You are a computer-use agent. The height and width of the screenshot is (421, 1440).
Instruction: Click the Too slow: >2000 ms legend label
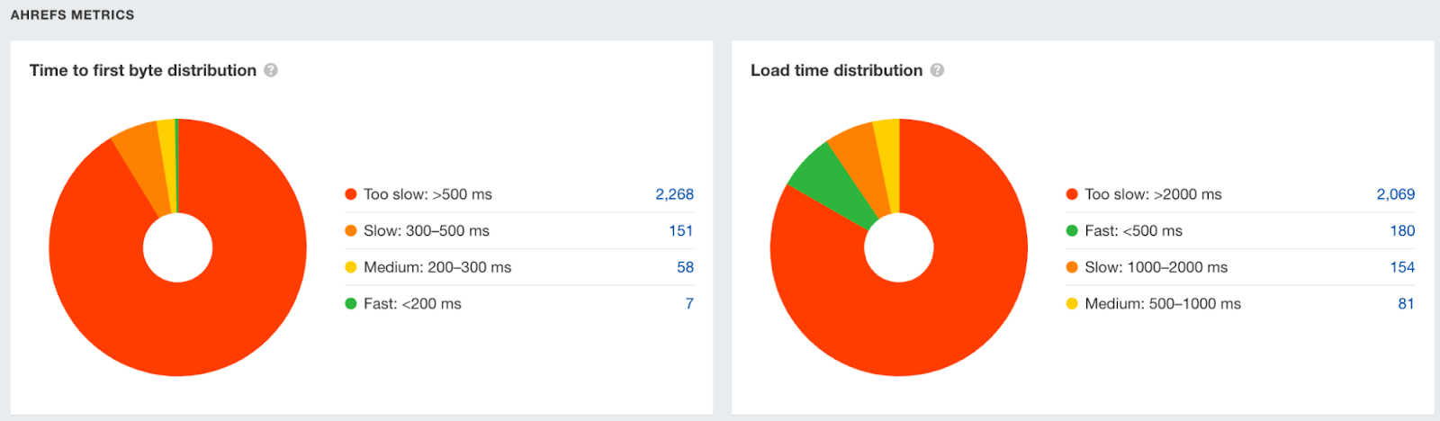click(x=1153, y=194)
